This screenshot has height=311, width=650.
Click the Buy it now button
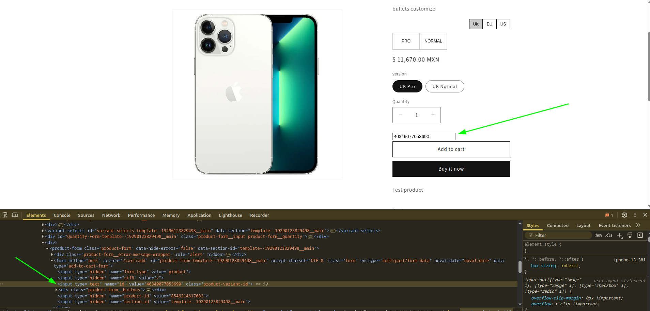(x=451, y=169)
